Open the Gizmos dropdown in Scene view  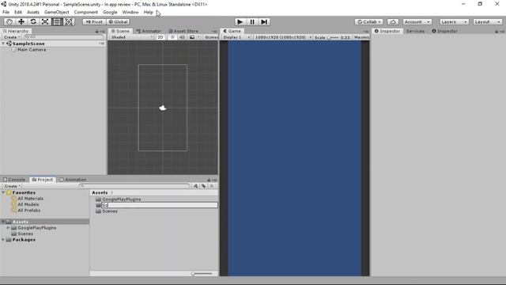click(211, 37)
